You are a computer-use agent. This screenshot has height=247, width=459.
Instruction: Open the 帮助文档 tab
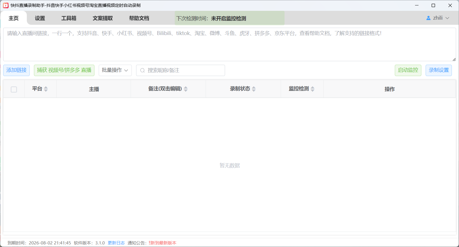click(x=139, y=18)
